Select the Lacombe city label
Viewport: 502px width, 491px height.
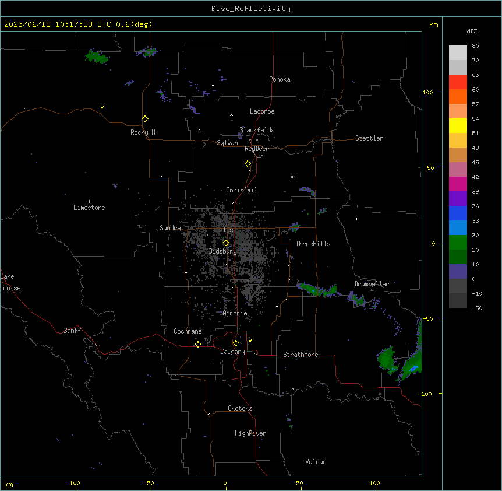point(262,111)
